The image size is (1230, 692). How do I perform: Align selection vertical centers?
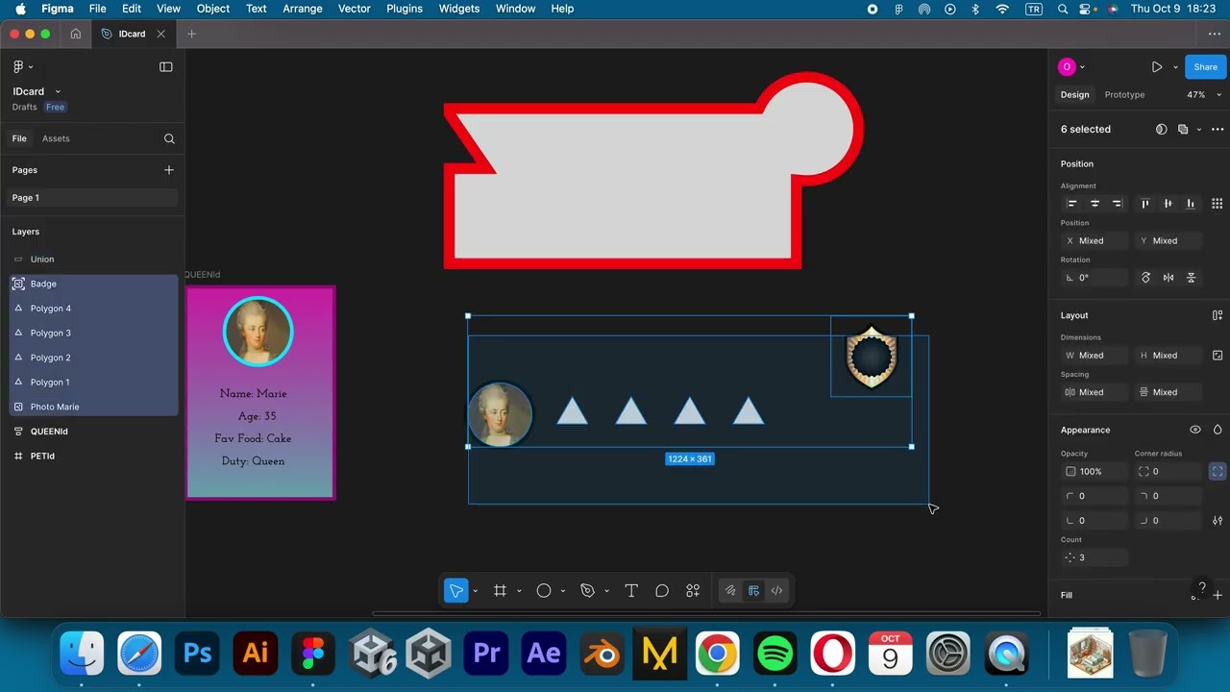(1168, 204)
